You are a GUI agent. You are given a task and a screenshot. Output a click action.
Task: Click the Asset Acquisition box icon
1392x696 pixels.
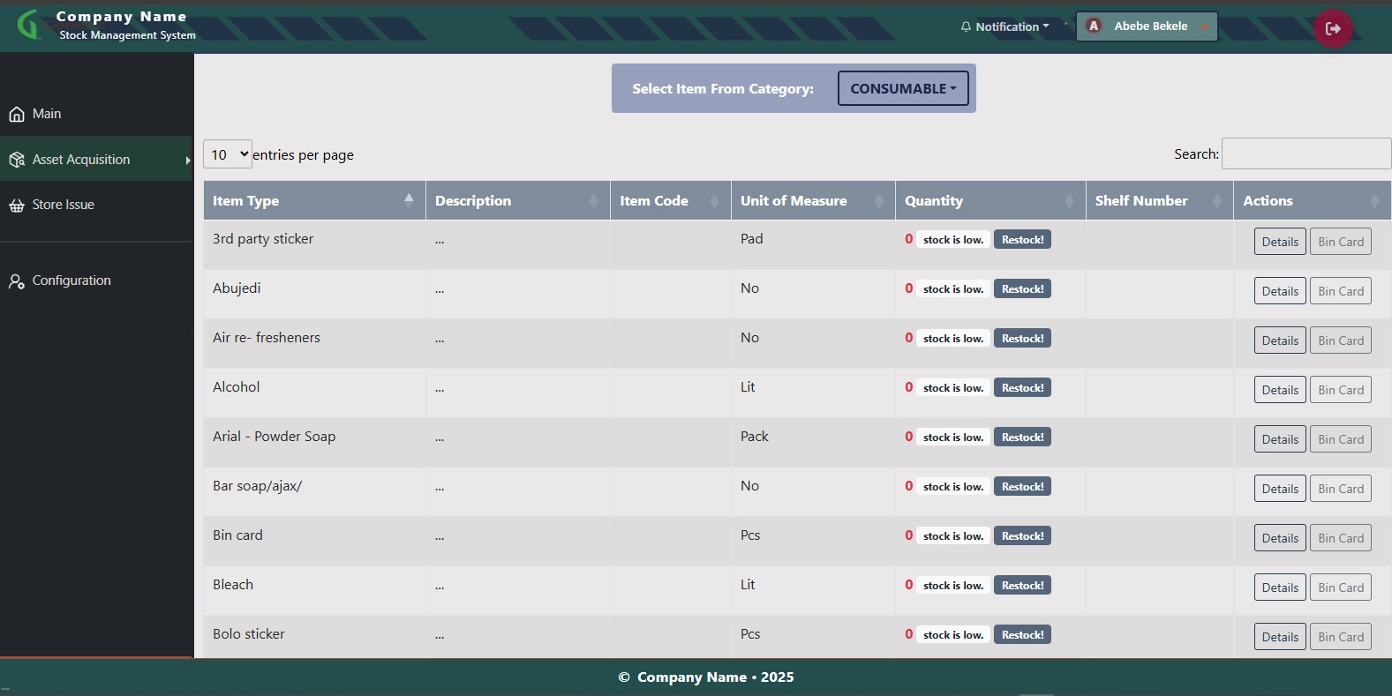(17, 160)
